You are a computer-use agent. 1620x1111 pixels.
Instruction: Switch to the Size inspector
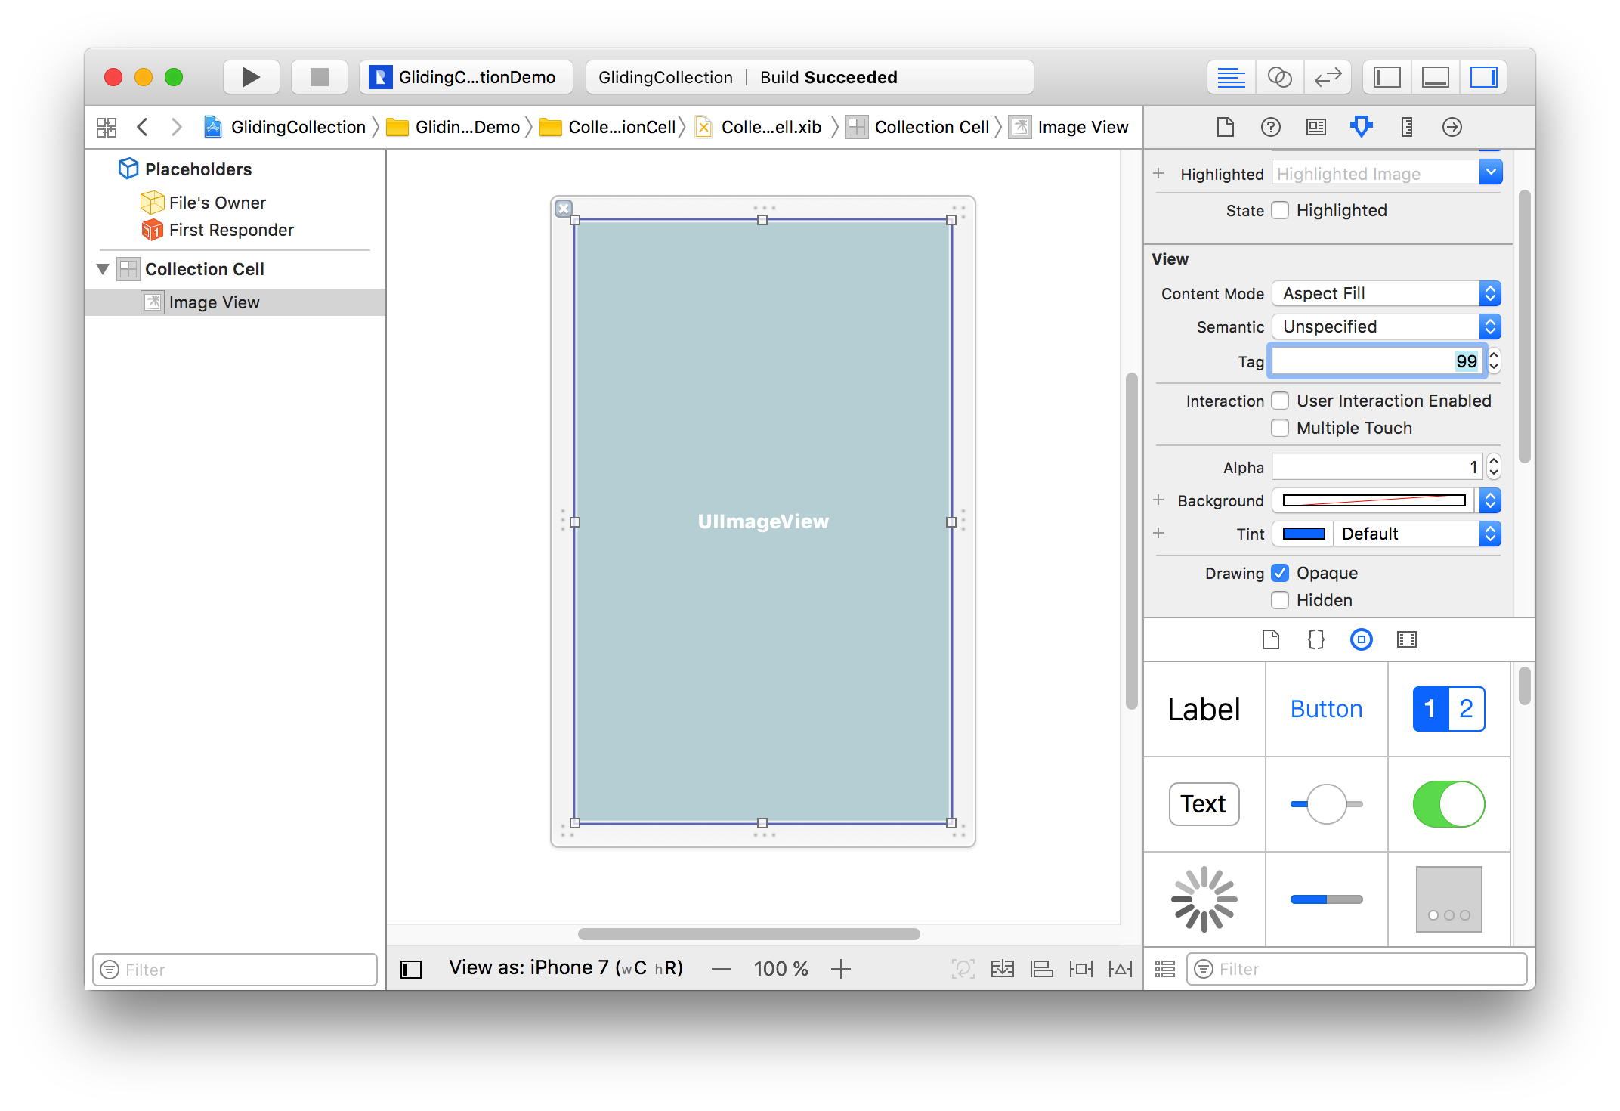tap(1406, 127)
